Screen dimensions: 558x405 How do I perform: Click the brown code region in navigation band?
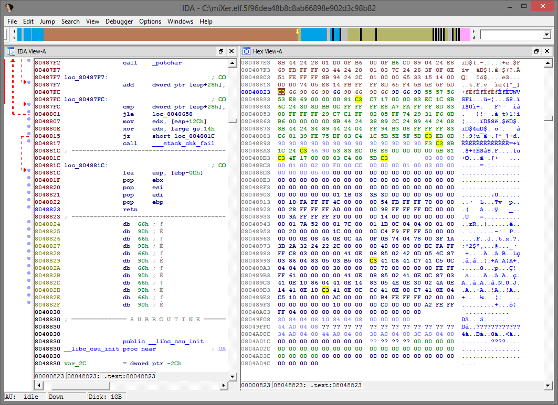(x=170, y=35)
